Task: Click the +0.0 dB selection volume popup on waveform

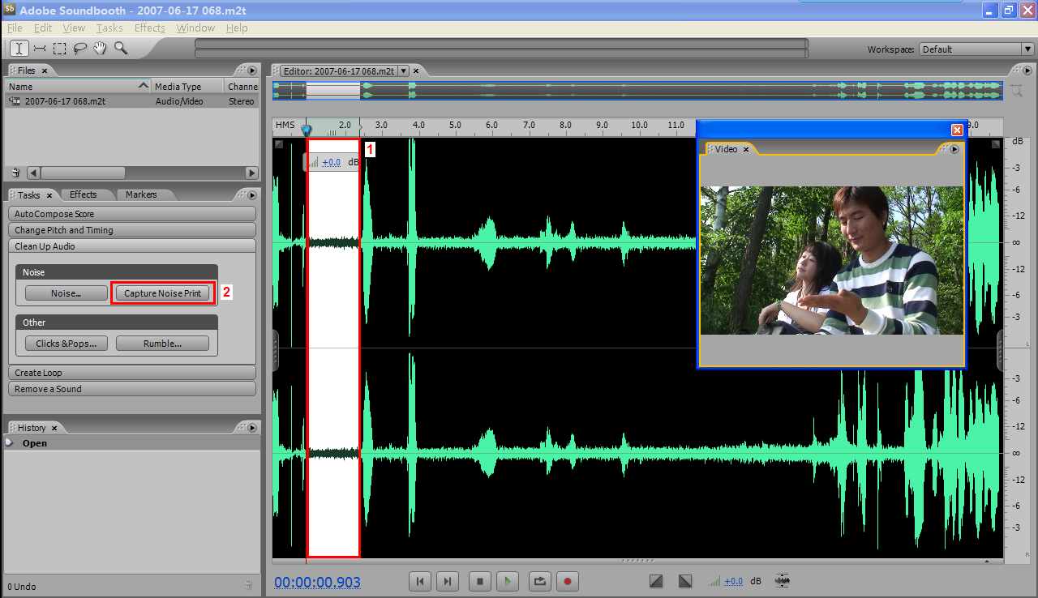Action: tap(331, 162)
